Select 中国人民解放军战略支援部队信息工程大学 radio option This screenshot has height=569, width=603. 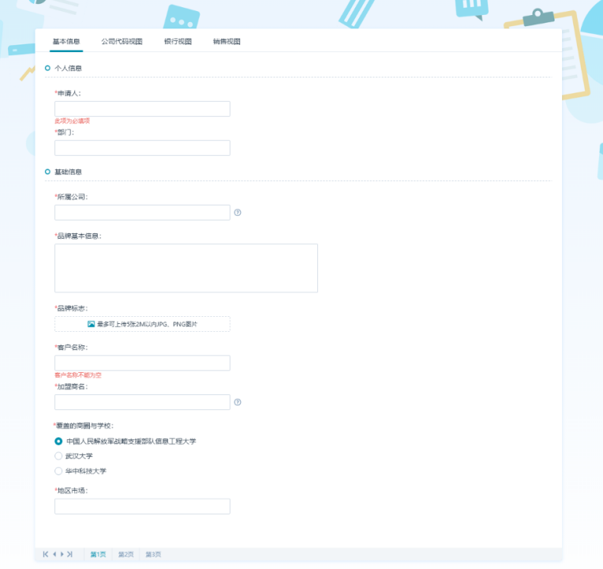[x=58, y=441]
